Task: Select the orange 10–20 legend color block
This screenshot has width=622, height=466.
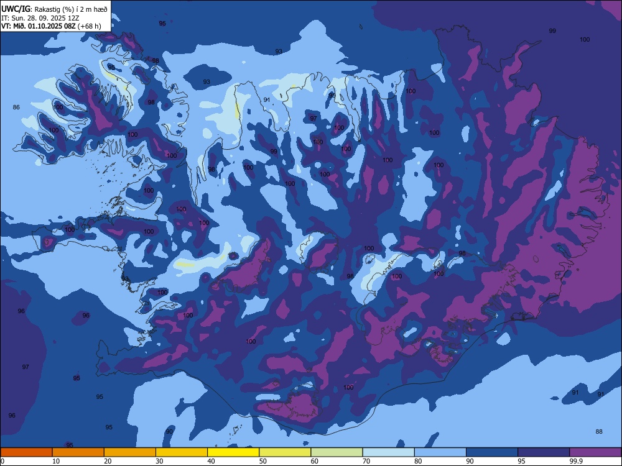Action: tap(78, 452)
